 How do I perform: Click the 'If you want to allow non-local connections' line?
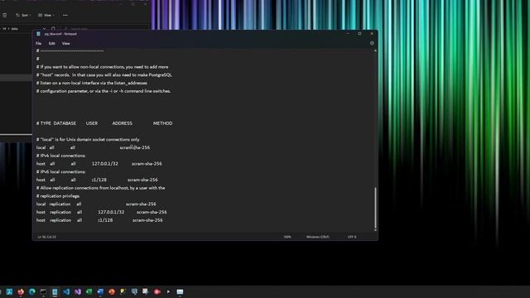pos(102,67)
